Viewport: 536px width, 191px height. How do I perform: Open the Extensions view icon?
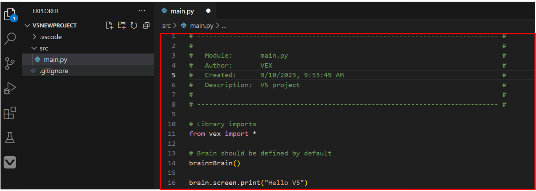10,113
